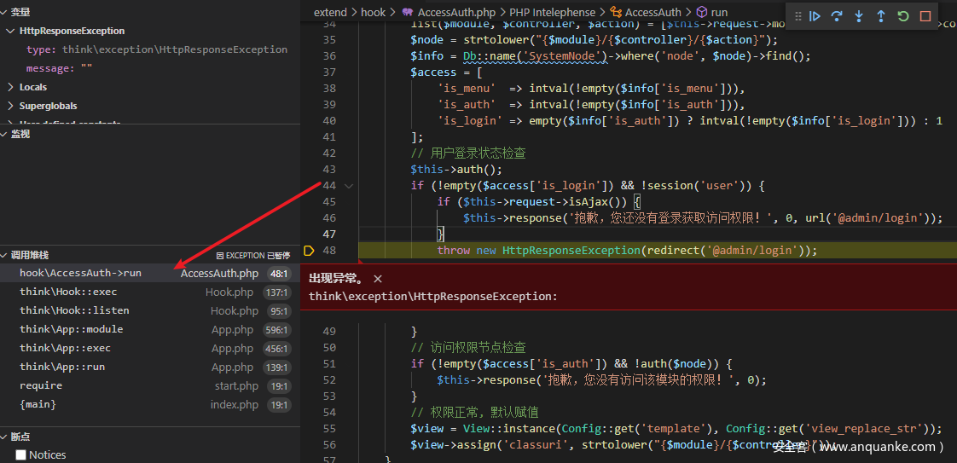Collapse the HttpResponseException variable scope
Screen dimensions: 957x463
click(10, 31)
